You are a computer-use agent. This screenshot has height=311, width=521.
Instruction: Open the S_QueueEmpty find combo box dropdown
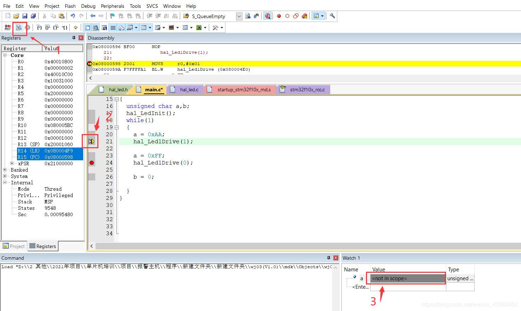pos(239,16)
